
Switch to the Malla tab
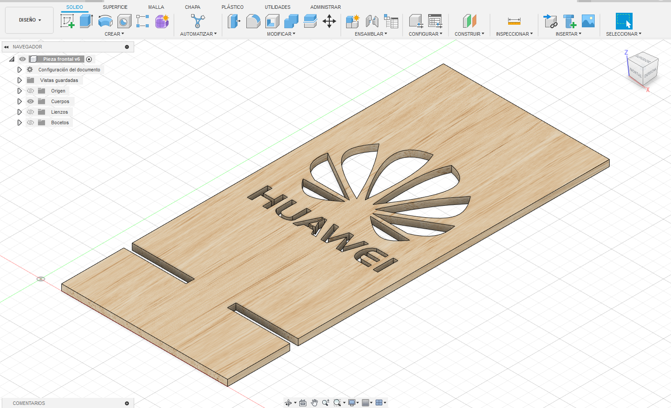tap(156, 7)
